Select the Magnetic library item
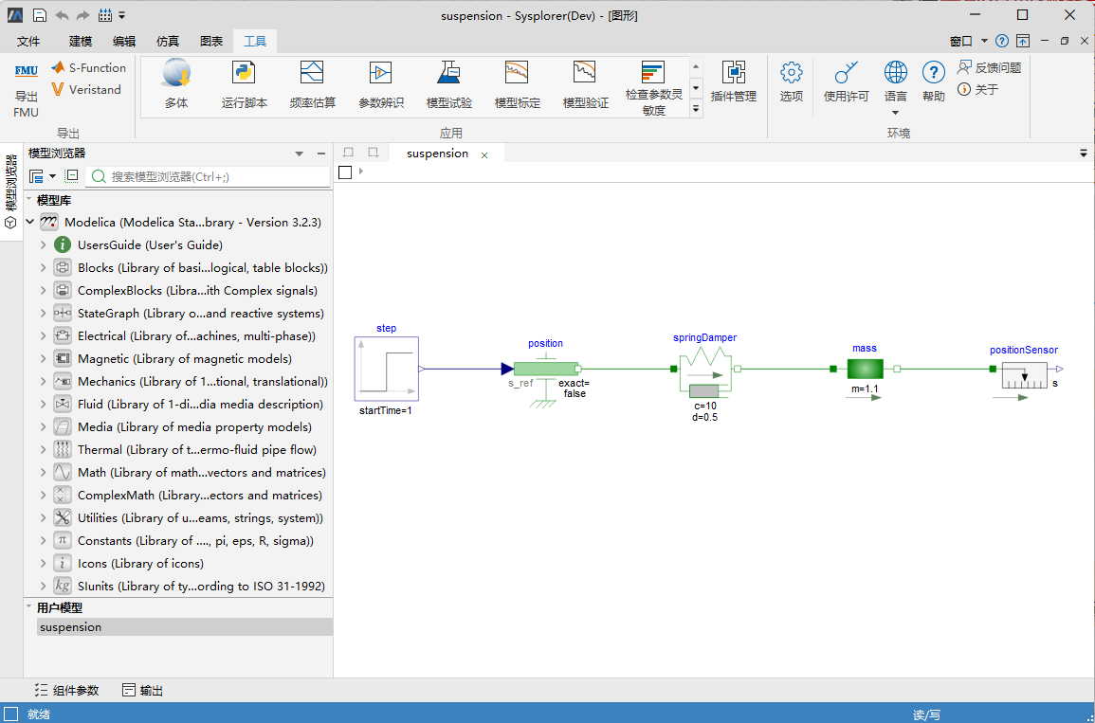1095x723 pixels. [185, 359]
